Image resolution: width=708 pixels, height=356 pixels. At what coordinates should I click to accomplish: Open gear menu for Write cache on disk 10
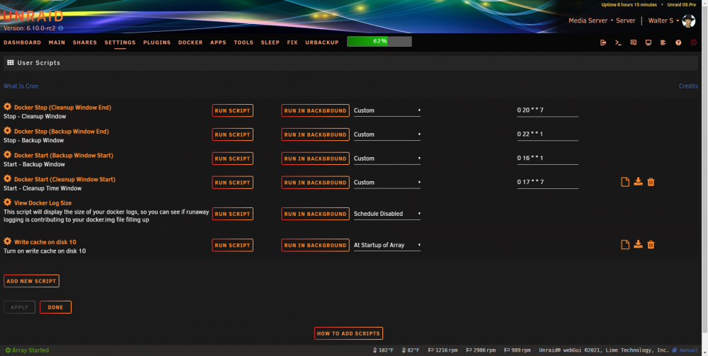pos(8,241)
